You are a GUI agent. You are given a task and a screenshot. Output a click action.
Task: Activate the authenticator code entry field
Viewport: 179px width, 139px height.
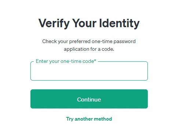(89, 71)
